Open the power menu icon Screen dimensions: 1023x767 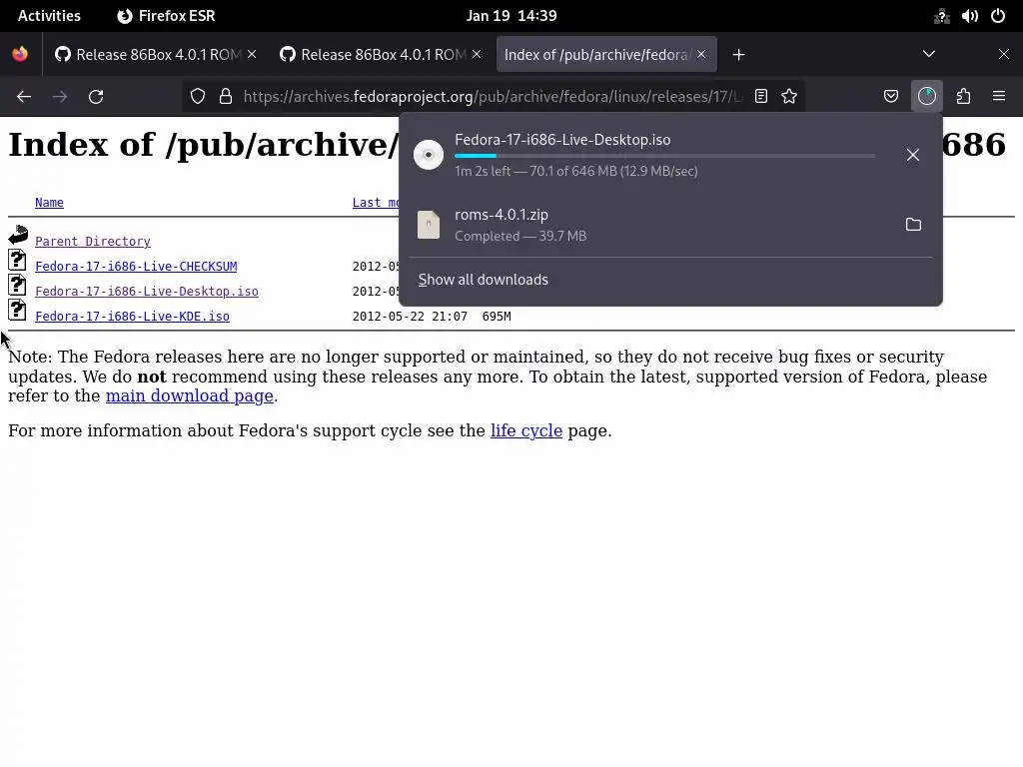pos(998,16)
